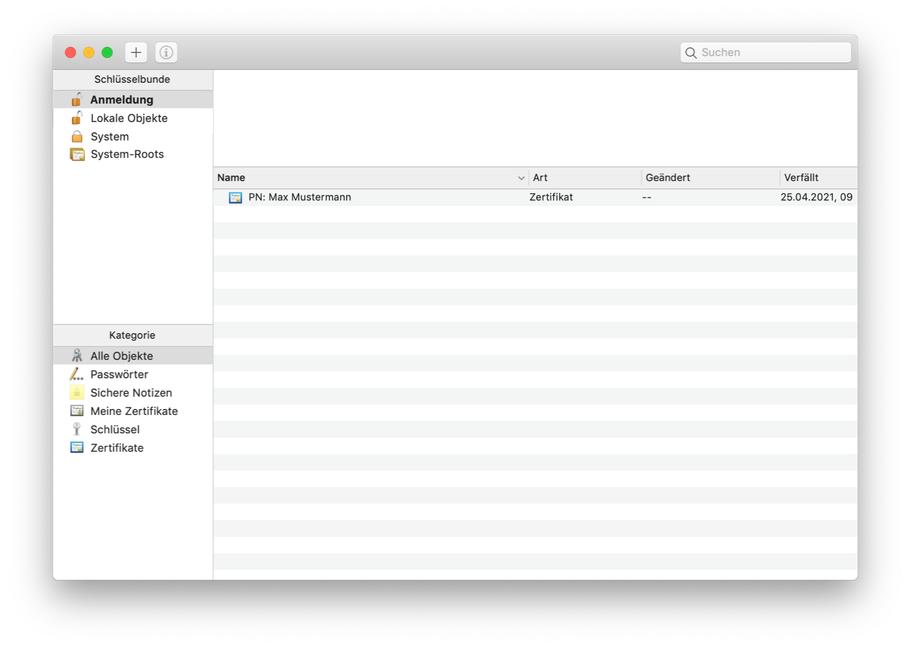The width and height of the screenshot is (907, 648).
Task: Toggle sort order arrow in Name column
Action: (521, 178)
